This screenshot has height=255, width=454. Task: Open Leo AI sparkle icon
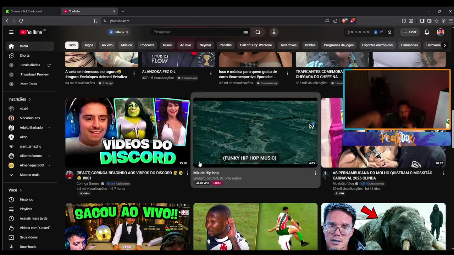(436, 21)
